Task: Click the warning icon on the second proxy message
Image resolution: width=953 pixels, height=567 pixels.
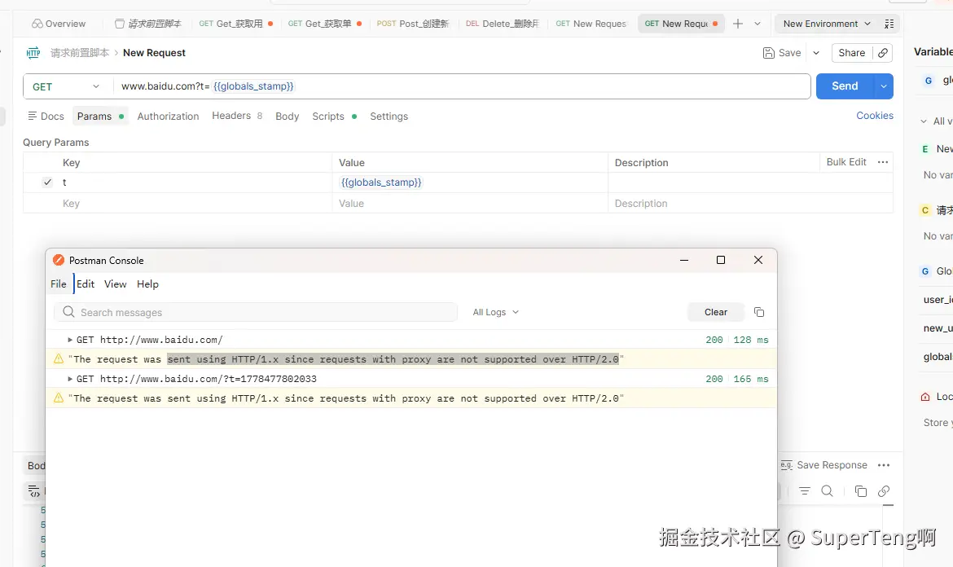Action: (x=59, y=398)
